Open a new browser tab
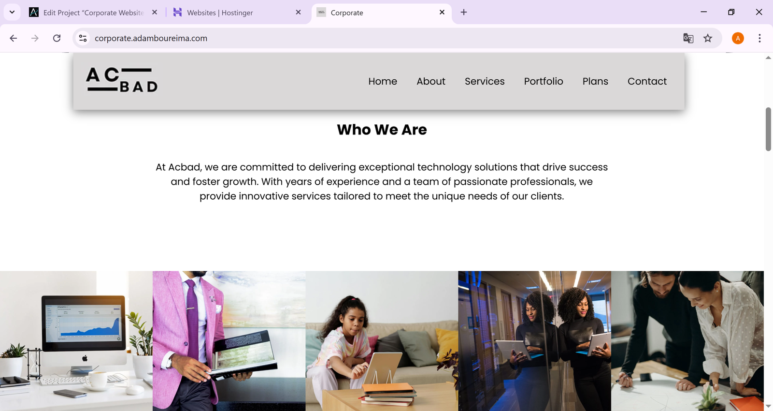This screenshot has width=773, height=411. coord(464,12)
